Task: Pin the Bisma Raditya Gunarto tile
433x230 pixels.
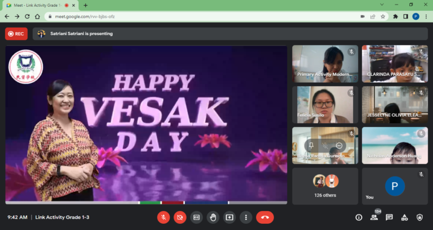Action: (311, 146)
